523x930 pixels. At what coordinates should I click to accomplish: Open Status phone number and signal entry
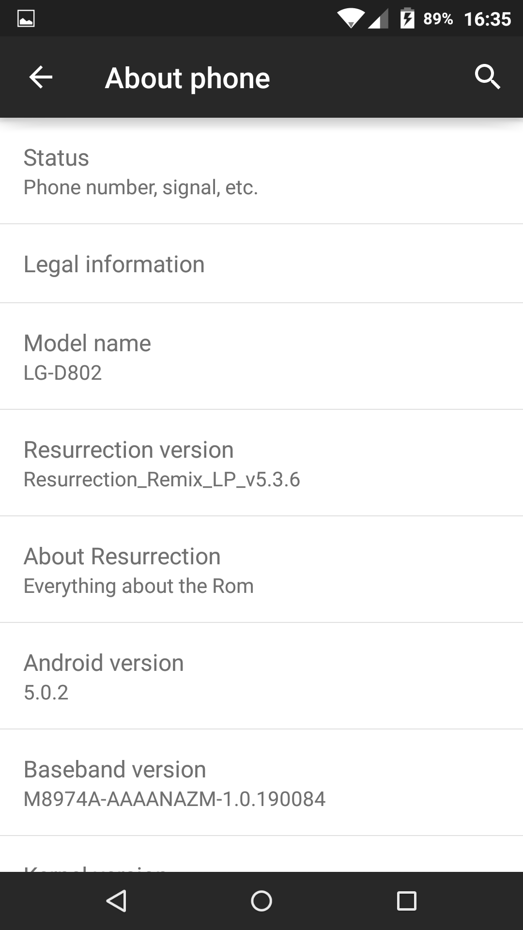point(261,171)
